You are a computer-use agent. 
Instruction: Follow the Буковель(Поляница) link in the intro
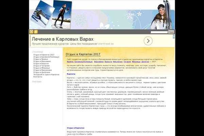(84, 62)
